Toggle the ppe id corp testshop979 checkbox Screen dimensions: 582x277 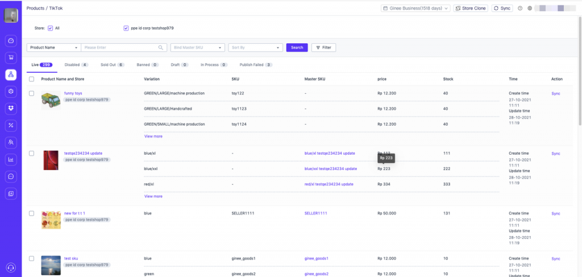click(x=126, y=28)
